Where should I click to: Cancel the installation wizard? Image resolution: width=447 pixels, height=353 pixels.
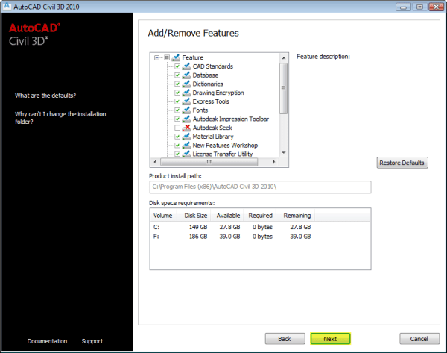point(419,339)
